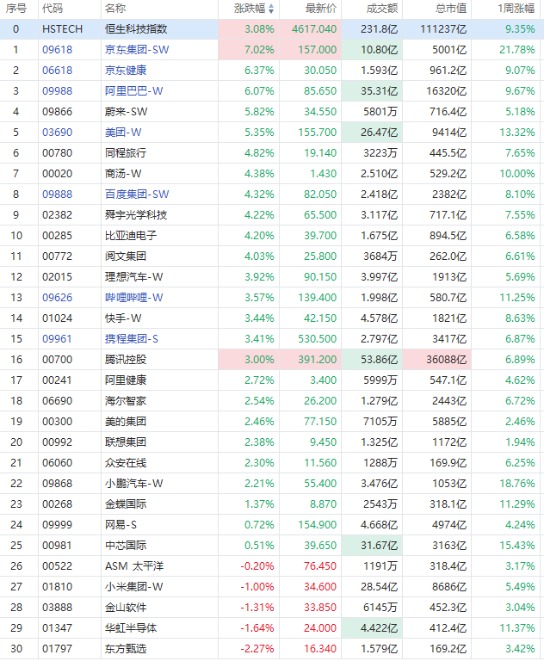Sort by 最新价 column header
The image size is (544, 661).
point(321,9)
